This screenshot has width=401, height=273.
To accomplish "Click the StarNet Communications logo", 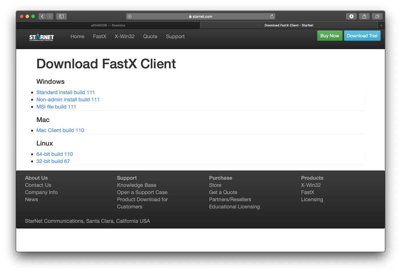I will tap(41, 37).
